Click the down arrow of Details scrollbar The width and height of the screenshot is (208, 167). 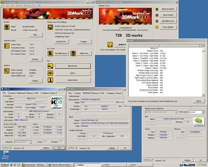point(203,95)
